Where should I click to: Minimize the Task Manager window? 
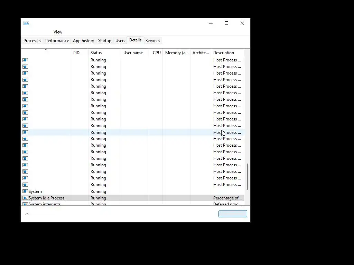point(211,23)
